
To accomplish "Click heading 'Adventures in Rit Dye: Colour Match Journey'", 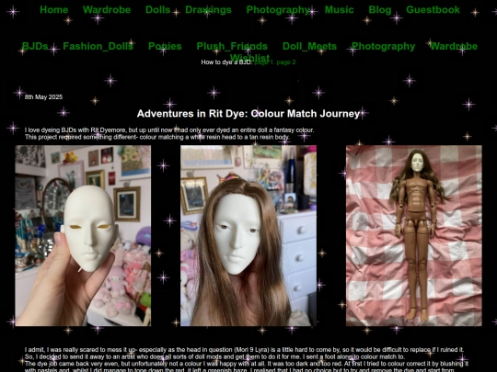I will coord(248,114).
